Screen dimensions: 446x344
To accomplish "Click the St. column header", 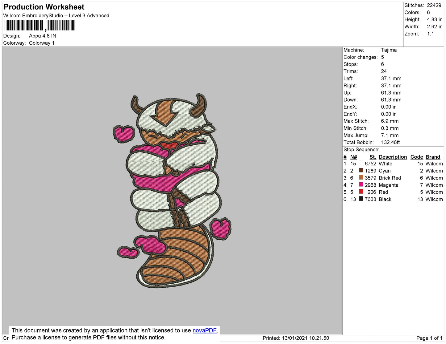I will pos(373,157).
